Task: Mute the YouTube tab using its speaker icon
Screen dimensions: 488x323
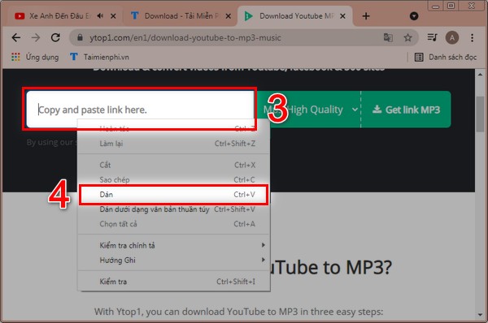Action: pyautogui.click(x=100, y=16)
